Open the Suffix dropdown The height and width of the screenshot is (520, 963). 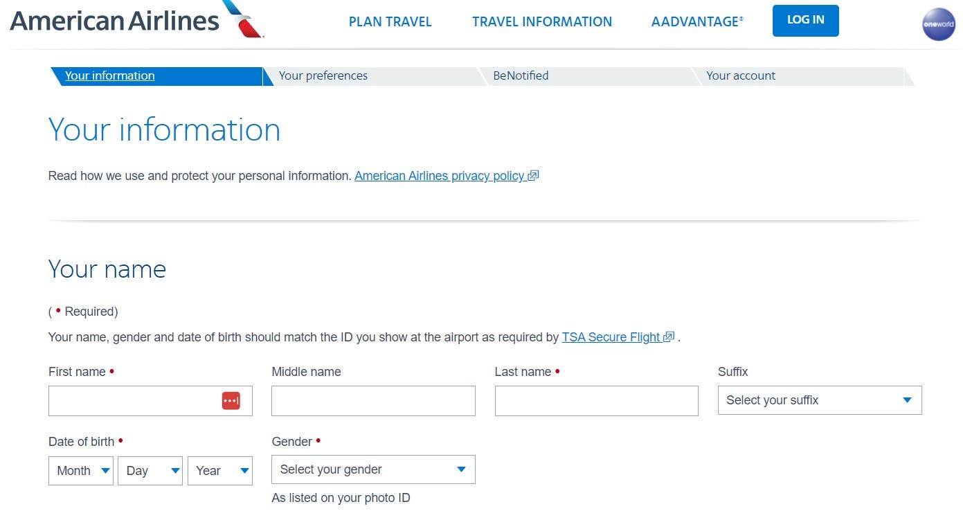[819, 400]
